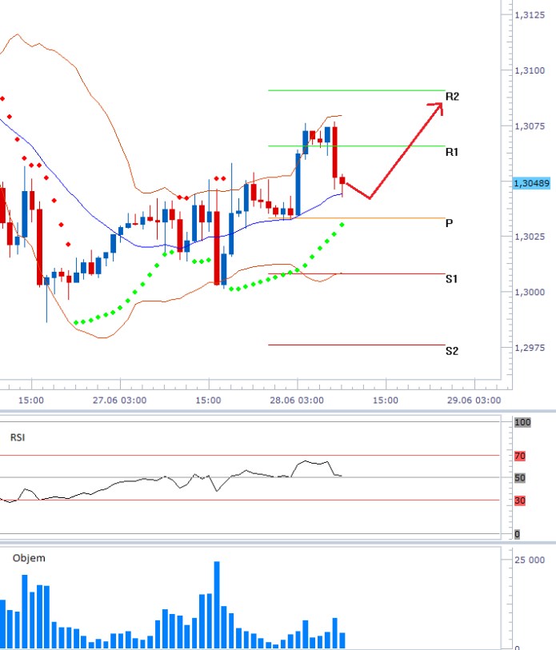The image size is (556, 650).
Task: Click the S1 support level label
Action: coord(451,279)
